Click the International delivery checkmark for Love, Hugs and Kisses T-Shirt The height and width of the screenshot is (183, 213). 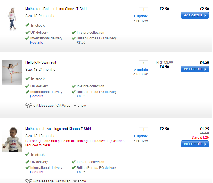[x=27, y=168]
